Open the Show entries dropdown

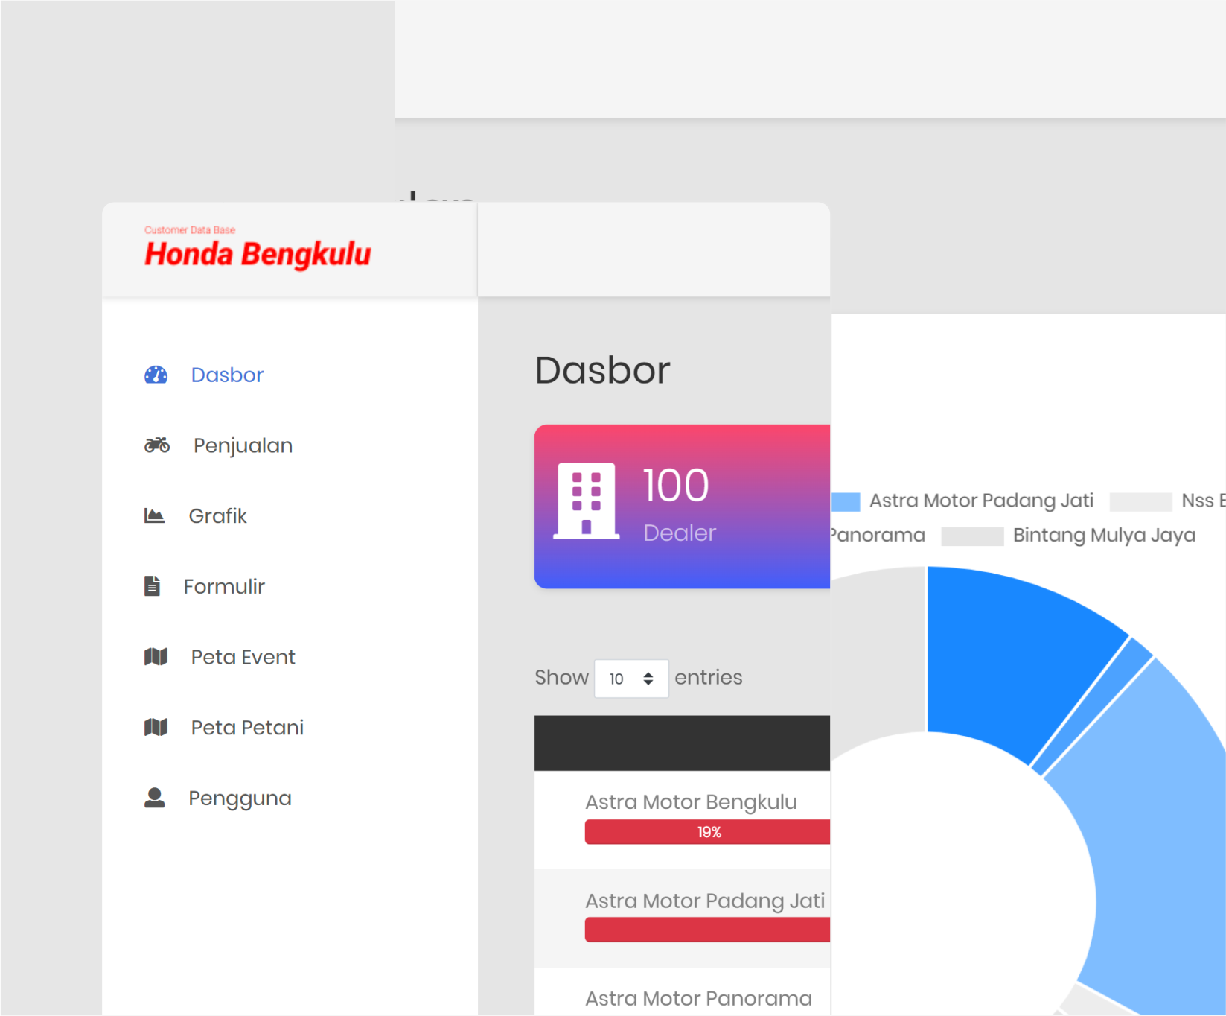point(631,679)
